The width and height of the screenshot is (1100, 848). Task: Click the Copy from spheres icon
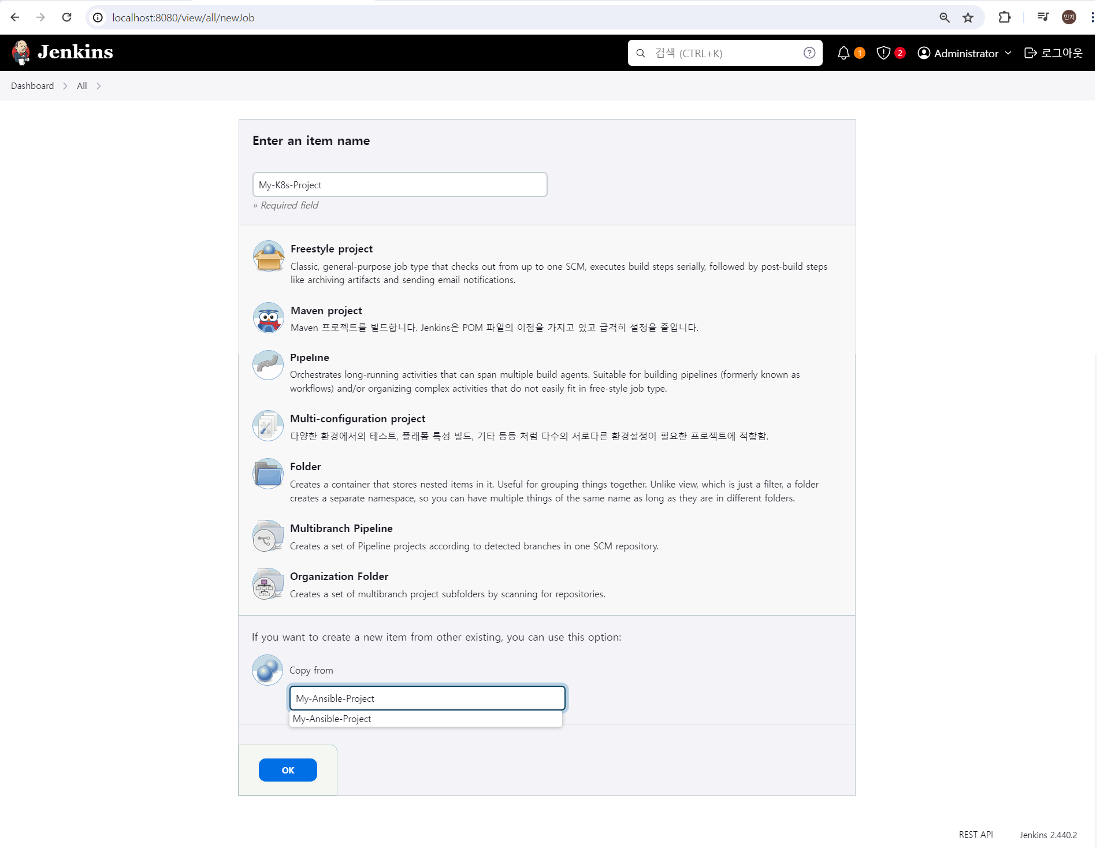click(x=267, y=670)
